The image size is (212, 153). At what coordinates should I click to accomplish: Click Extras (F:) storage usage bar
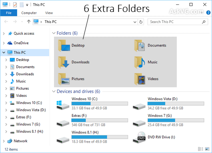tap(100, 120)
